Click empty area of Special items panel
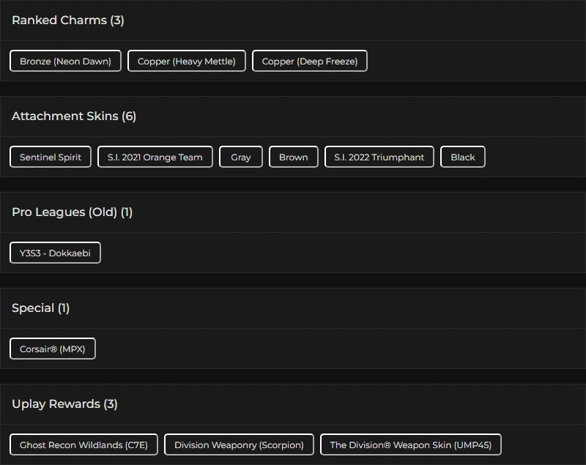This screenshot has width=586, height=465. pos(330,349)
